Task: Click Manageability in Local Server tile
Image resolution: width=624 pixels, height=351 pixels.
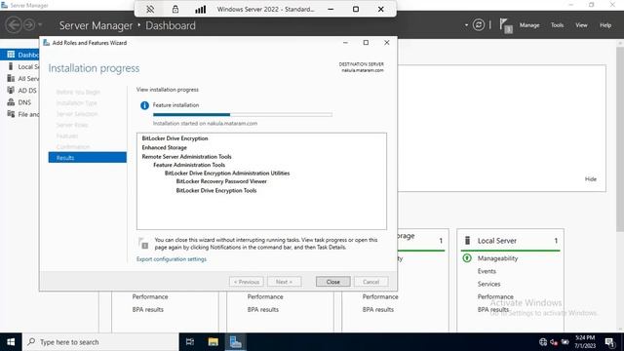Action: click(497, 258)
